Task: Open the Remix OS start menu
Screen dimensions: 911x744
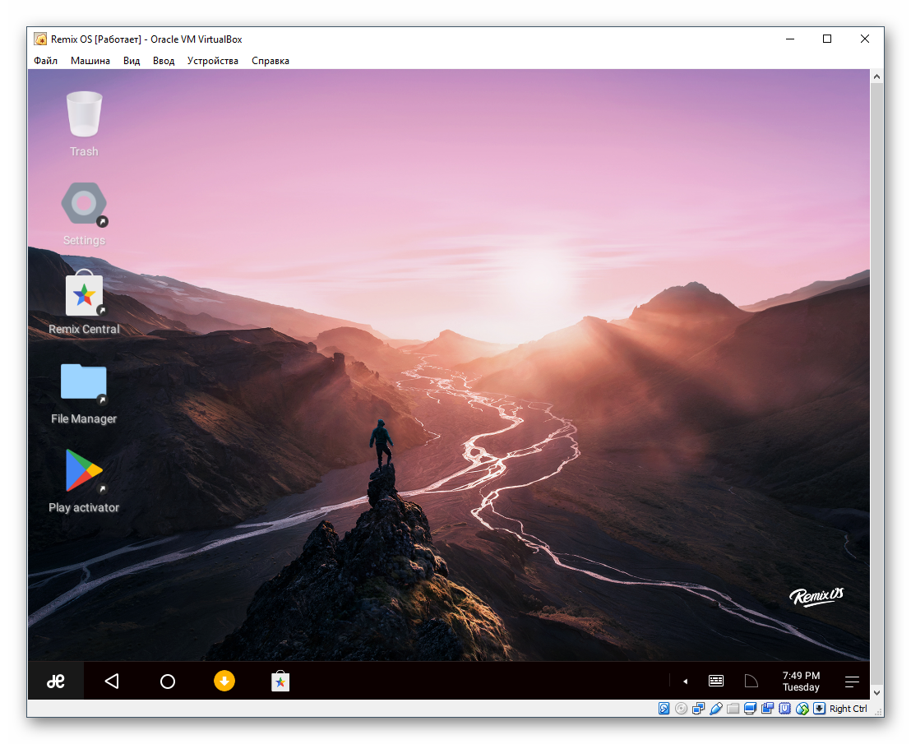Action: click(x=56, y=681)
